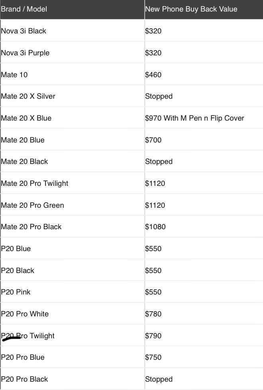Select the P20 Pro White row label
The height and width of the screenshot is (390, 263).
[25, 314]
